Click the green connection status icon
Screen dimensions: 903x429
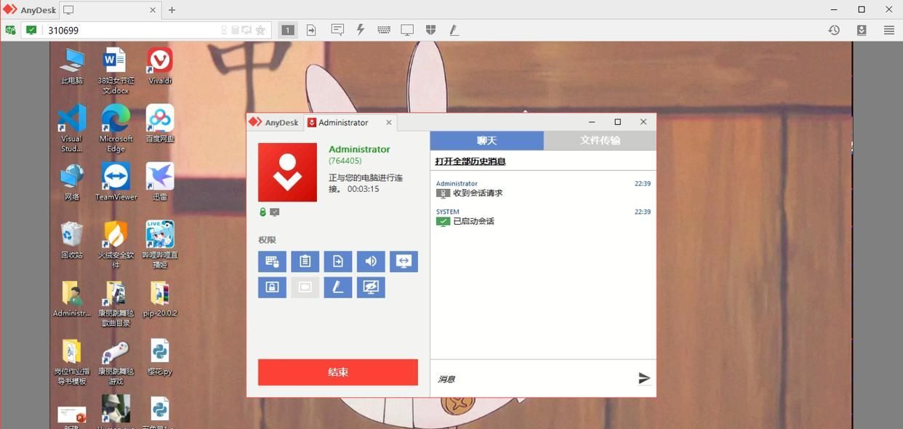(31, 30)
